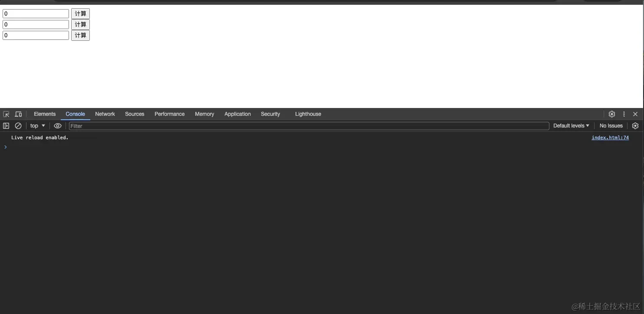Open Console settings gear beside No Issues

coord(635,126)
